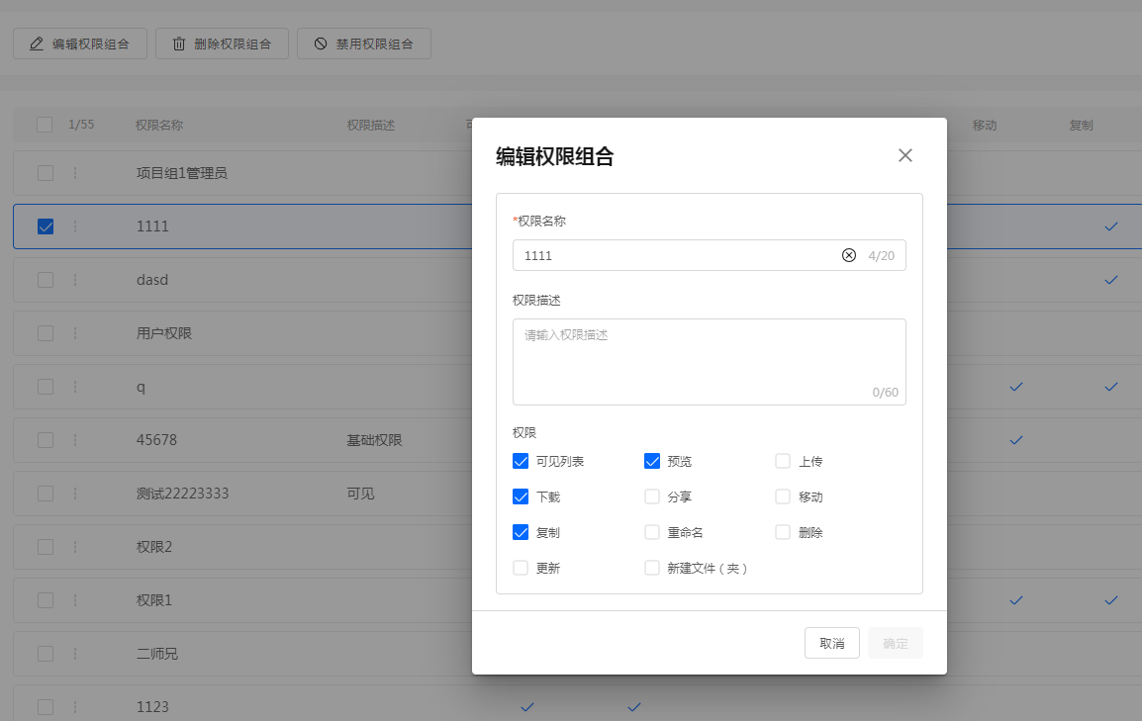Image resolution: width=1142 pixels, height=721 pixels.
Task: Toggle the select-all checkbox in table header
Action: (45, 125)
